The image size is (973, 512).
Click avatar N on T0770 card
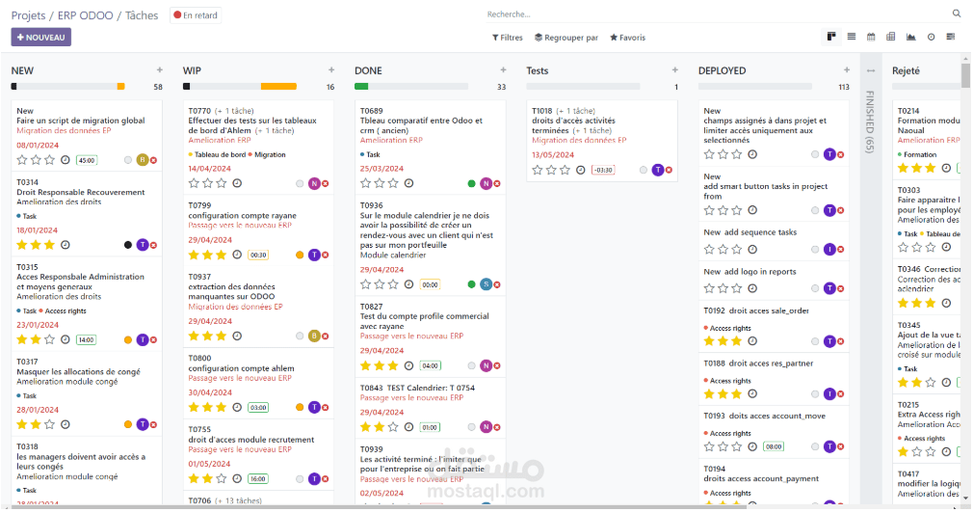(x=315, y=183)
